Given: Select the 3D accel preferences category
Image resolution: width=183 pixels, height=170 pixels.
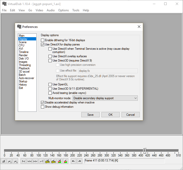Looking at the screenshot, I should [27, 72].
